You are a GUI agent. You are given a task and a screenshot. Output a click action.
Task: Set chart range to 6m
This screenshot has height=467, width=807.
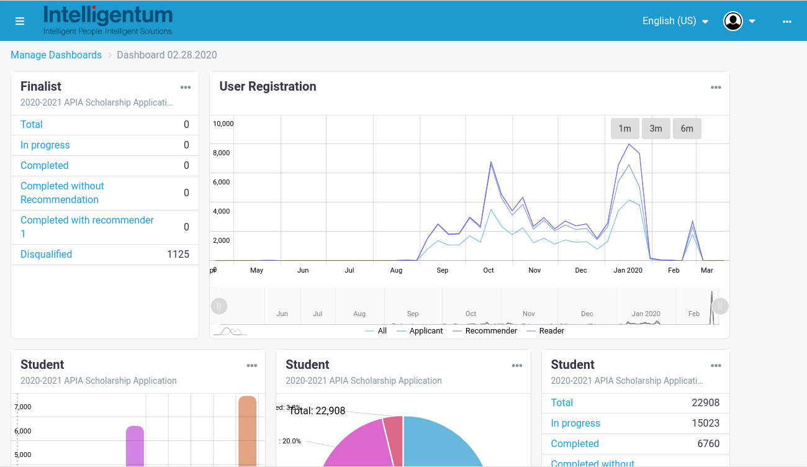(x=687, y=129)
